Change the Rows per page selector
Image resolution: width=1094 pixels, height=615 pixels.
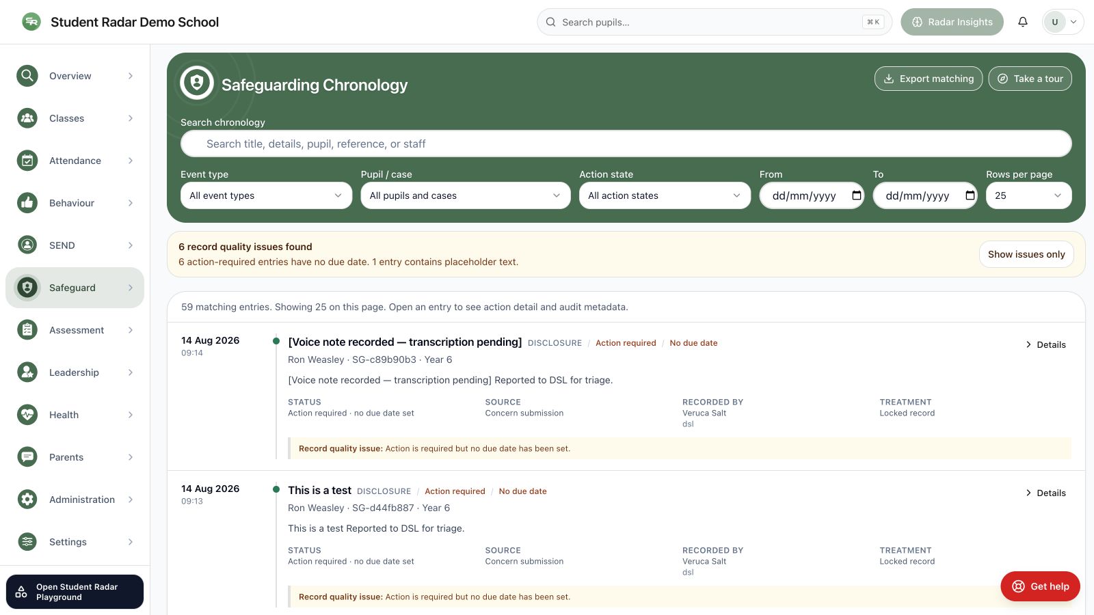(x=1029, y=195)
